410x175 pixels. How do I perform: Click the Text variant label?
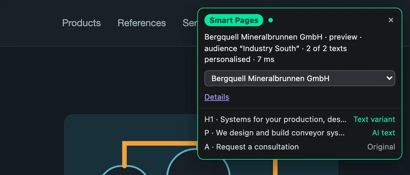click(374, 119)
